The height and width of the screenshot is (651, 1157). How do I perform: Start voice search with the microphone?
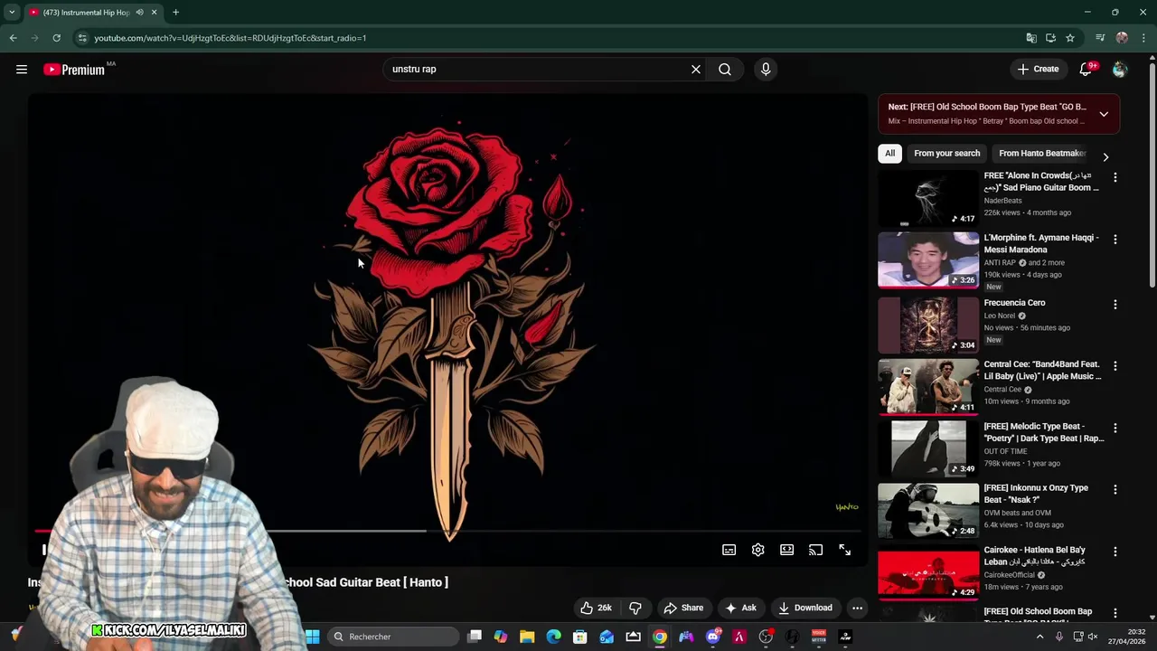click(x=766, y=70)
